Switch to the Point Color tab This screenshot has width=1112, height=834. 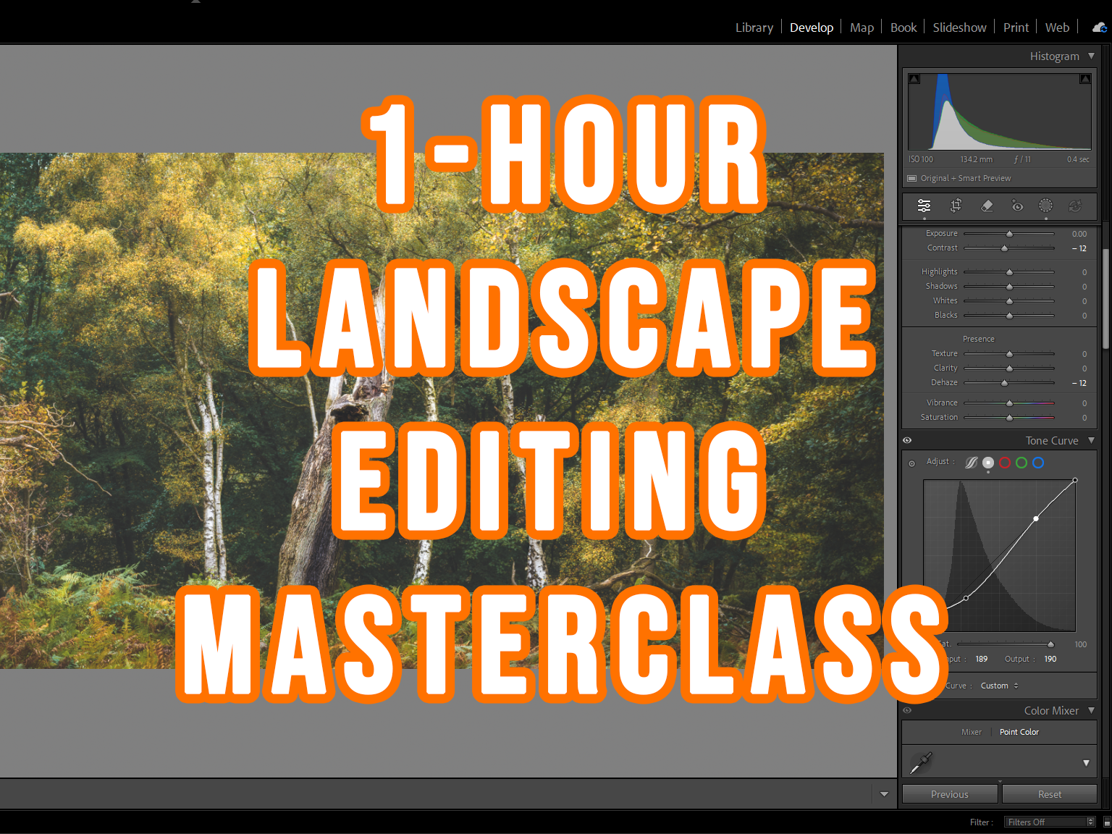point(1019,732)
